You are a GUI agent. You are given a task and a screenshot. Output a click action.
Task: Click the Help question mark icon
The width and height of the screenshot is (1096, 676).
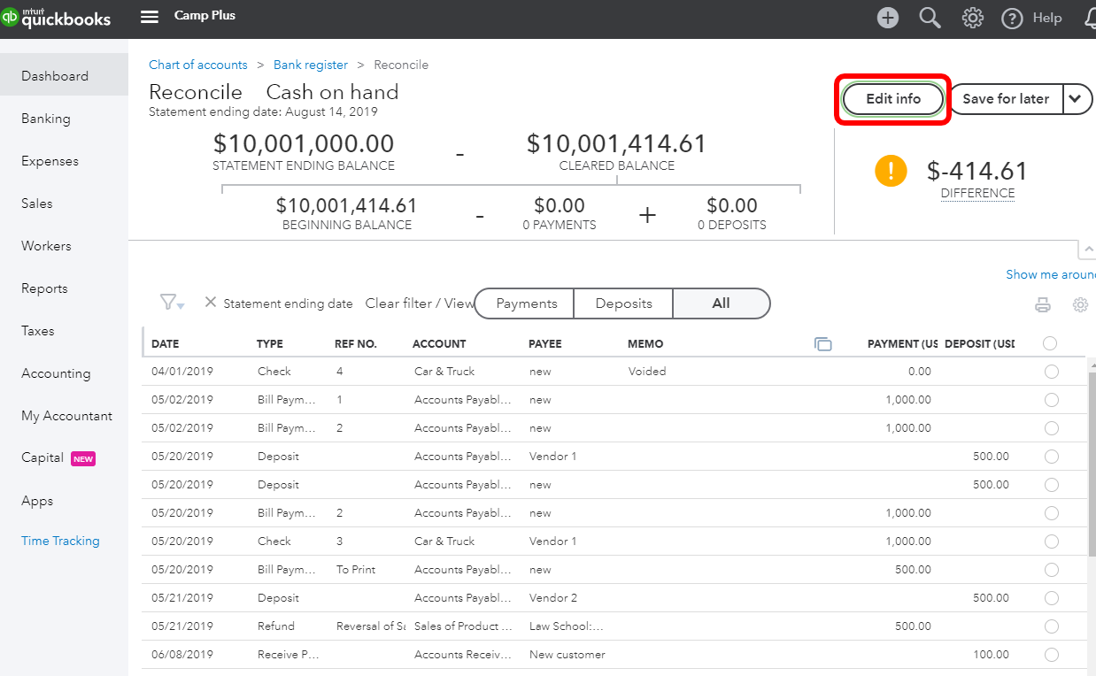point(1012,19)
